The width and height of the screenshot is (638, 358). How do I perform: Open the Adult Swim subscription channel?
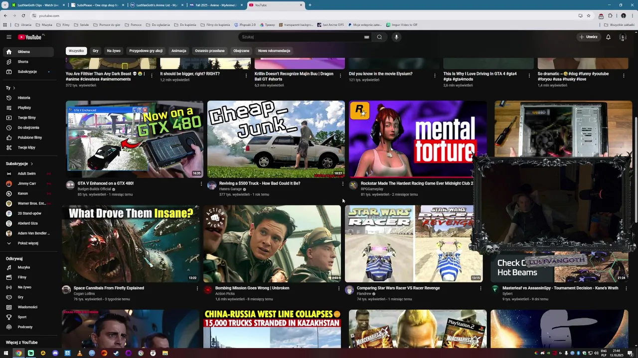tap(29, 174)
